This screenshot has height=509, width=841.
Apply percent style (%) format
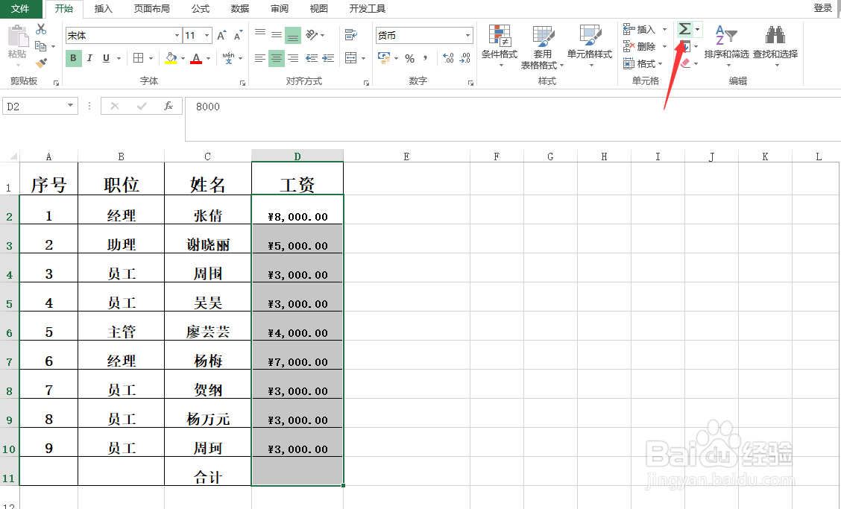point(410,58)
